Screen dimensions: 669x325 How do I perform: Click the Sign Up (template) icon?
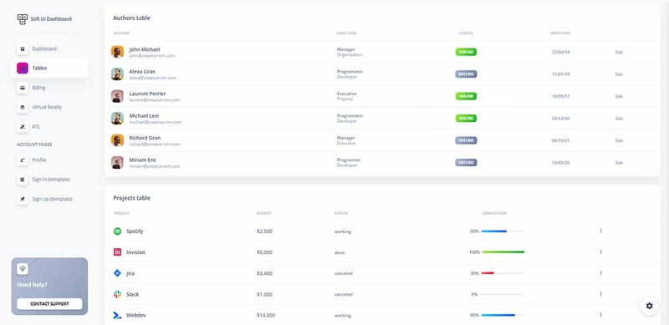(x=23, y=199)
